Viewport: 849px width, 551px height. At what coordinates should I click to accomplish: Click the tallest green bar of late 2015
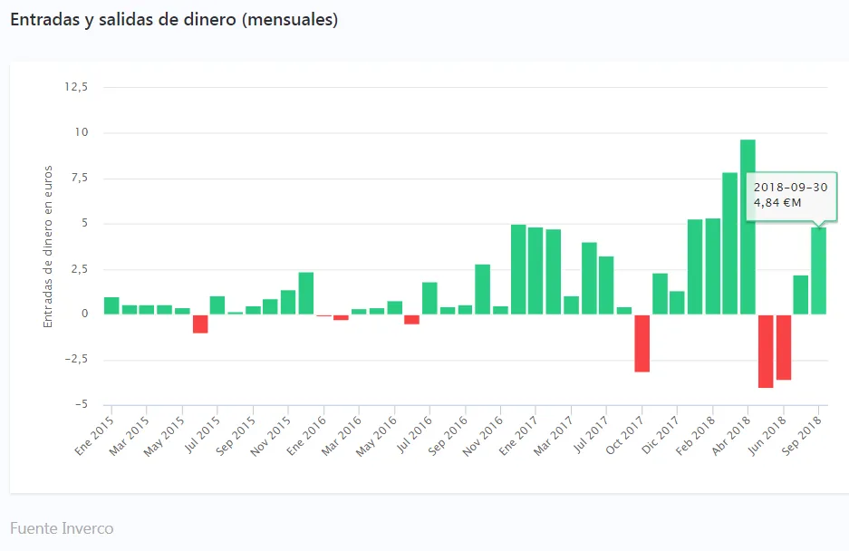(x=306, y=293)
